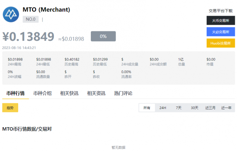Click the MTO币行情数据/交易对 heading
Screen dimensions: 237x151
click(x=27, y=129)
